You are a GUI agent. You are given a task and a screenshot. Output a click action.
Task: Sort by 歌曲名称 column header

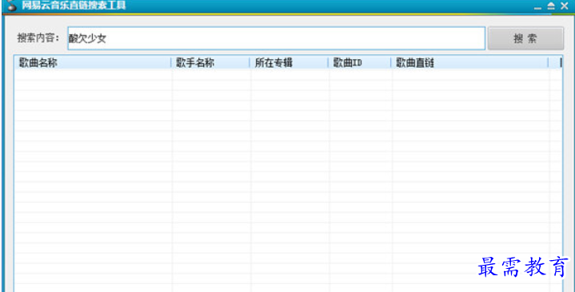93,62
